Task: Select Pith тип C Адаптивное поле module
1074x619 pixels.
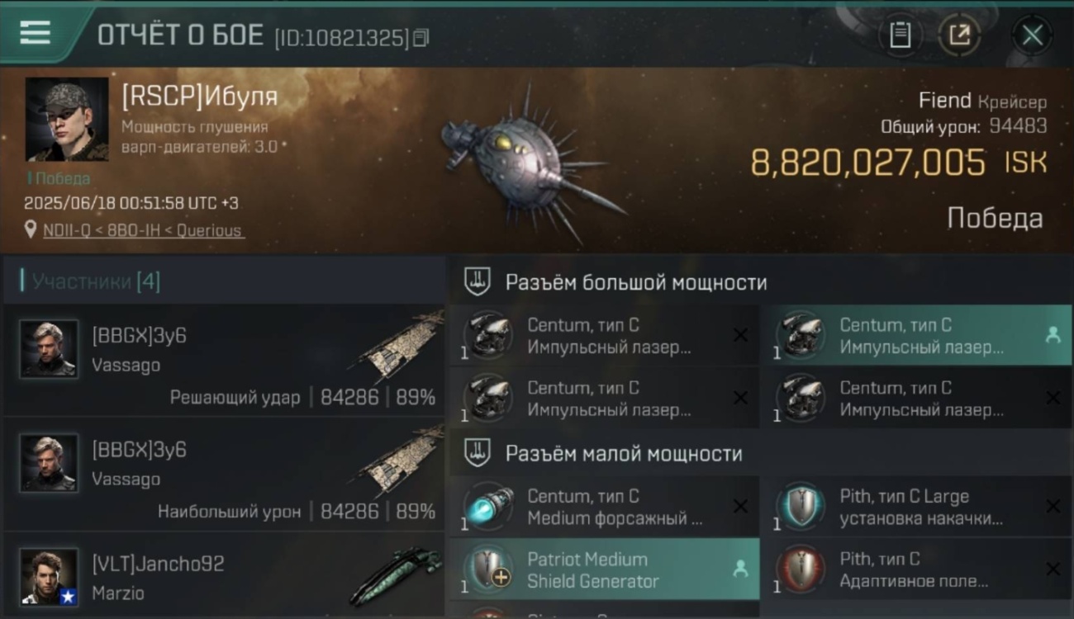Action: coord(915,569)
